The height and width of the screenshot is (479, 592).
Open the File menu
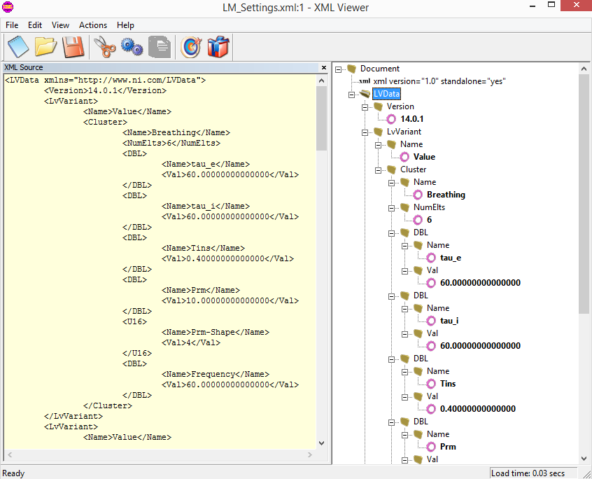pyautogui.click(x=12, y=25)
